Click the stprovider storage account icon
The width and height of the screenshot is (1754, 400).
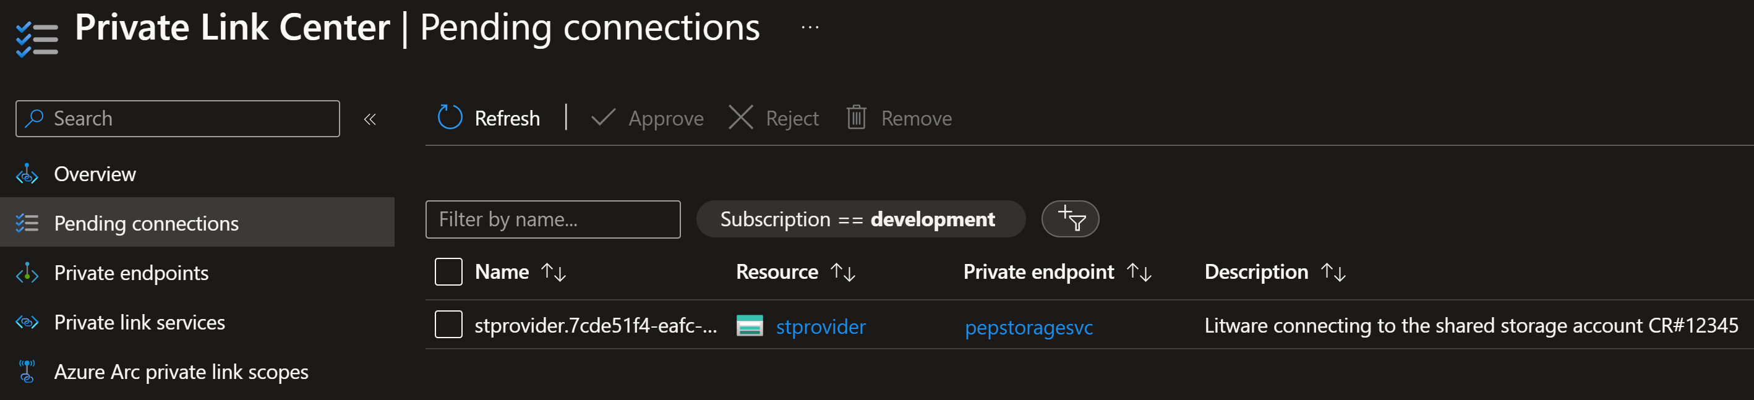click(x=750, y=326)
